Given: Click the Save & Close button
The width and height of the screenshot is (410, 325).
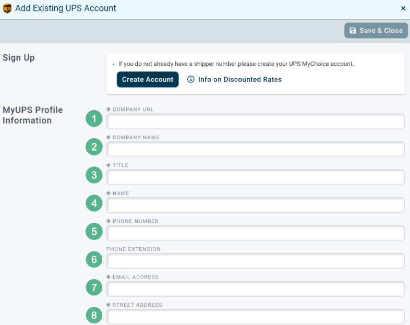Looking at the screenshot, I should point(376,30).
